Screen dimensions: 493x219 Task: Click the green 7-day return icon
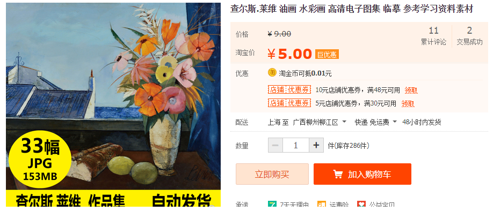coord(272,205)
